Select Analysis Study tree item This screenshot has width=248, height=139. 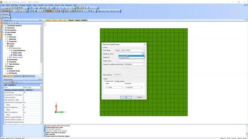point(14,71)
